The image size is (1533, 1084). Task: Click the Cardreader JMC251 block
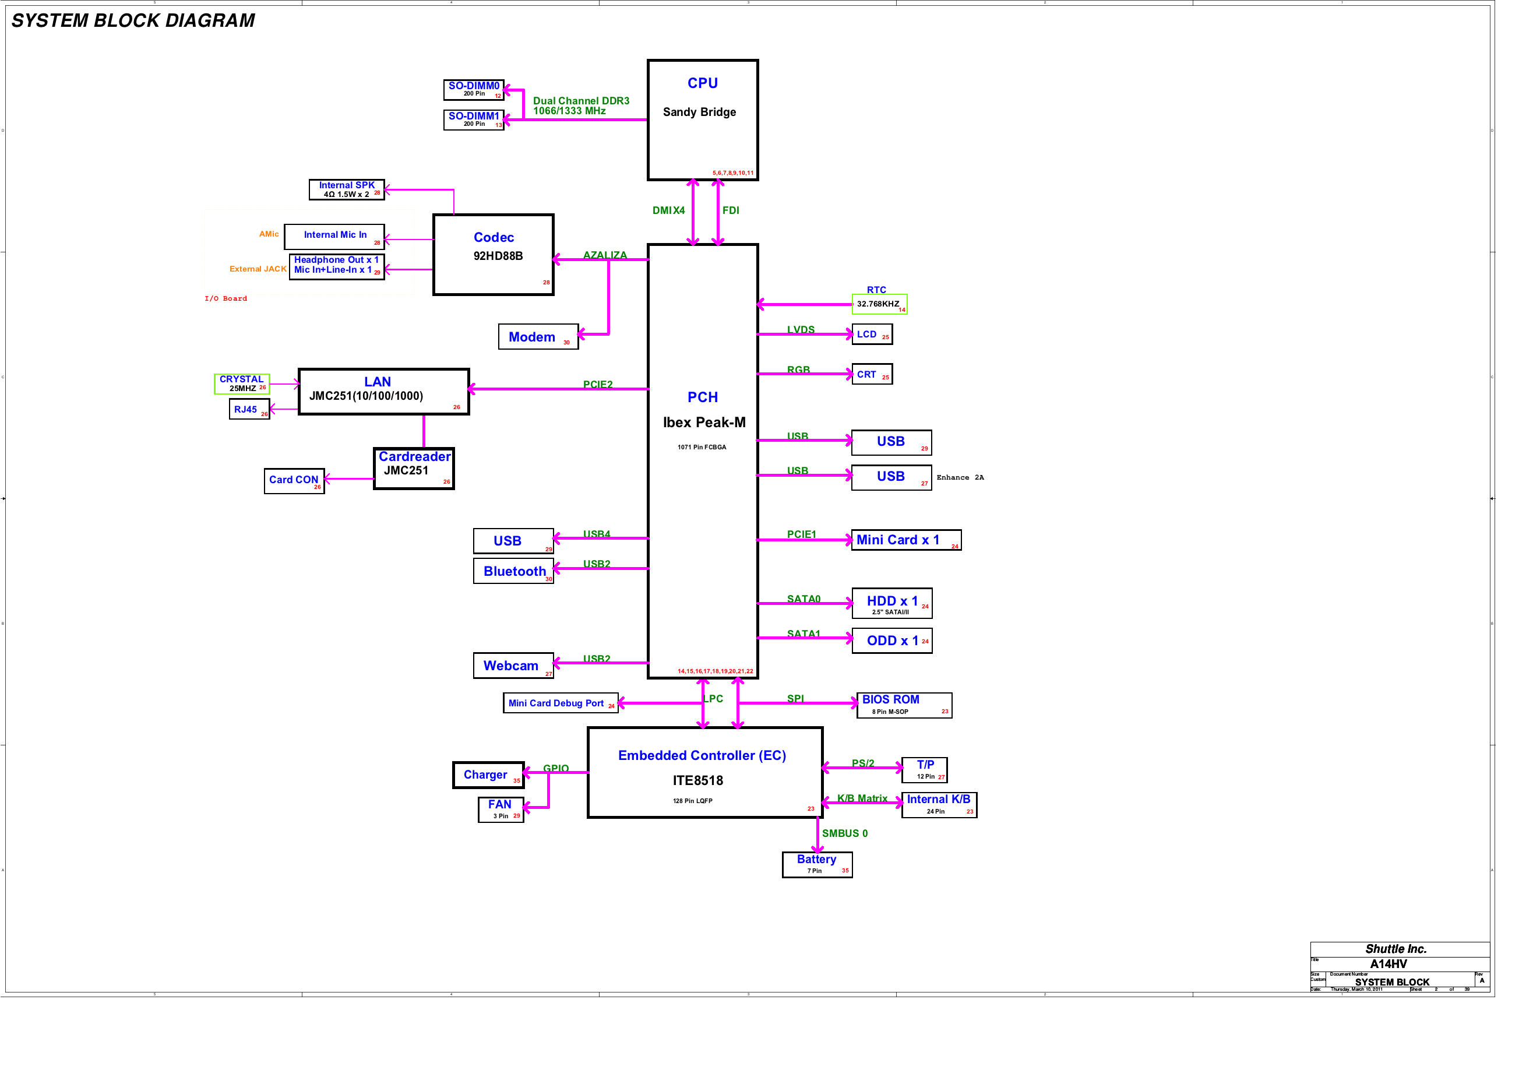414,469
